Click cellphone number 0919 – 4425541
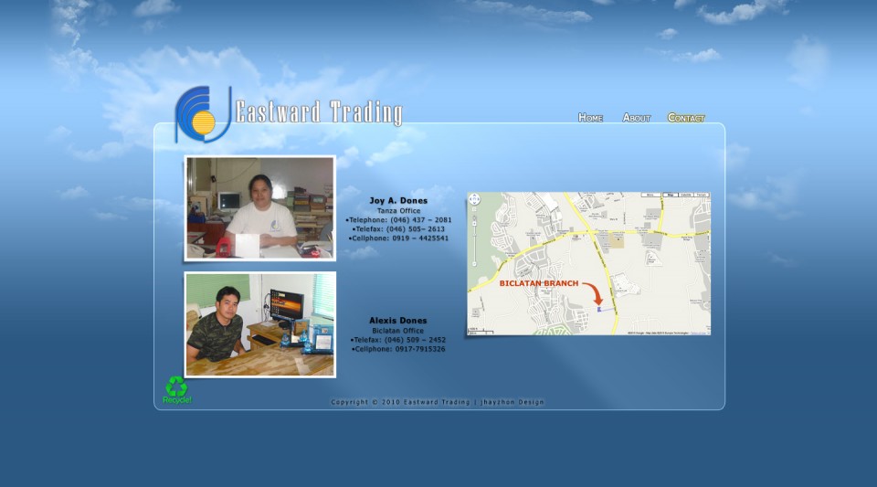The width and height of the screenshot is (877, 487). point(420,238)
